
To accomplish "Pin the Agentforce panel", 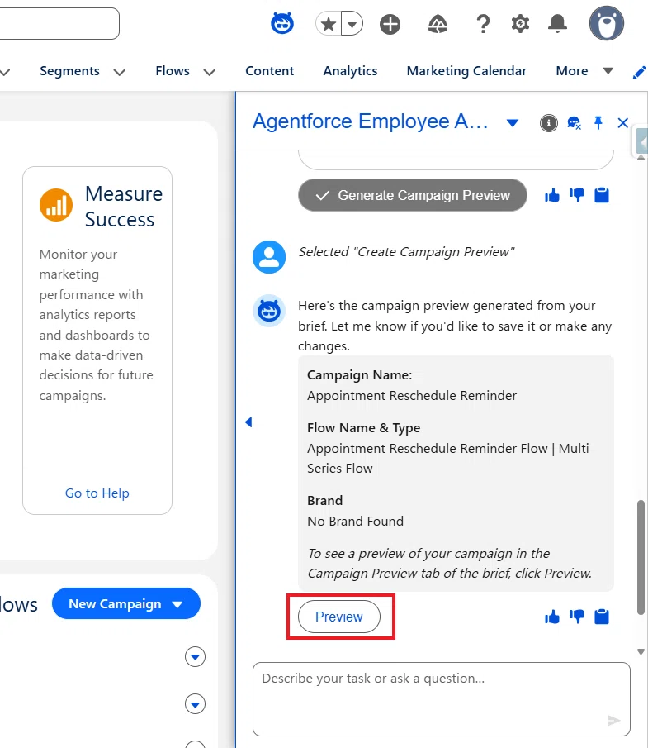I will point(598,123).
